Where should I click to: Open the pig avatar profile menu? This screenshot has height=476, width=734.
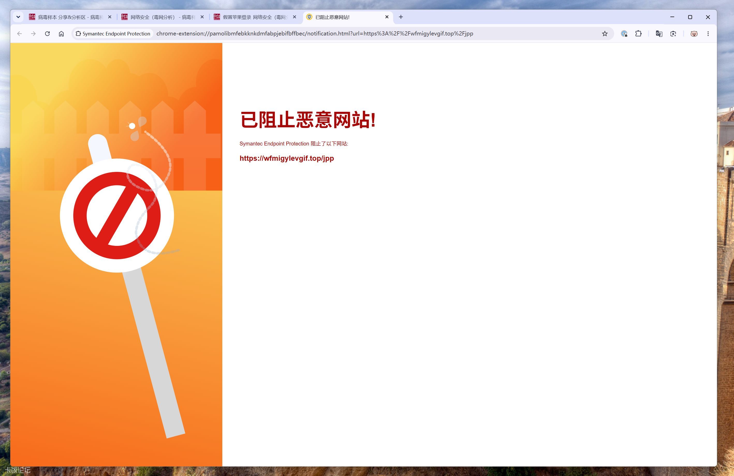pos(694,34)
